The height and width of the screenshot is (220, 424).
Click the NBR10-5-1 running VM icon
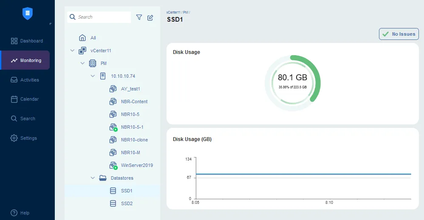coord(113,127)
